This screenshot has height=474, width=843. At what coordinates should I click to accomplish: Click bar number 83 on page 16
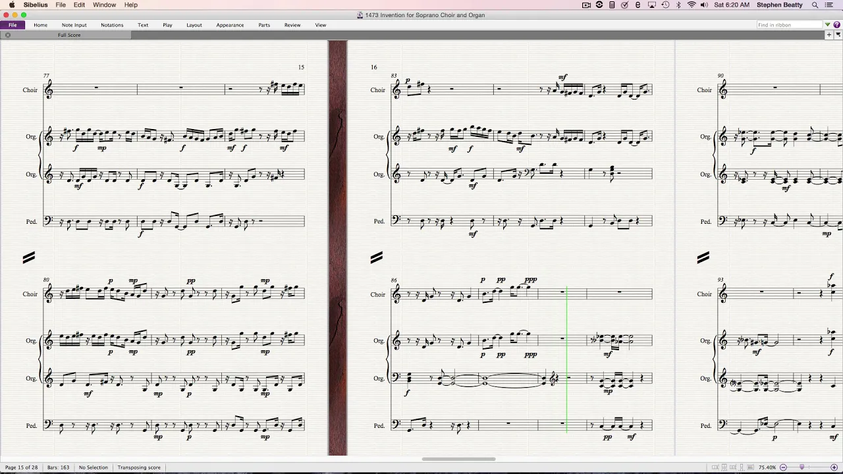click(x=394, y=76)
